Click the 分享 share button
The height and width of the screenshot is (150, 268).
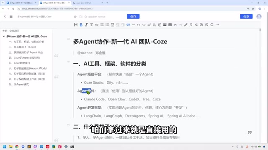tap(246, 17)
